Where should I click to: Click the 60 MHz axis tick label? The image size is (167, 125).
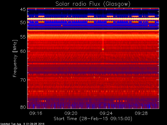tap(23, 51)
